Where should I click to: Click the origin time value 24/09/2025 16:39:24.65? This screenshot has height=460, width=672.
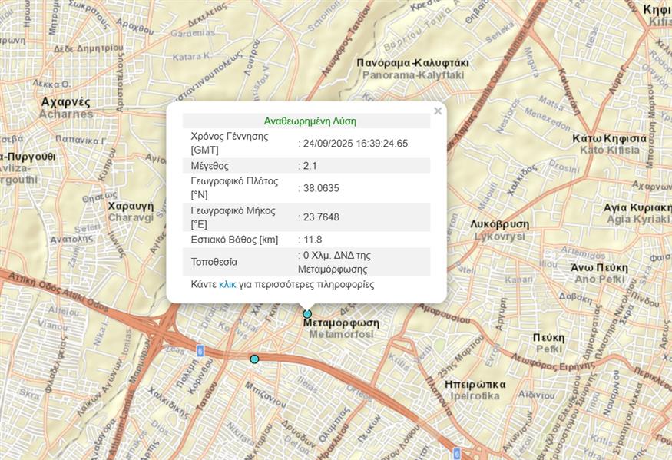[x=355, y=143]
